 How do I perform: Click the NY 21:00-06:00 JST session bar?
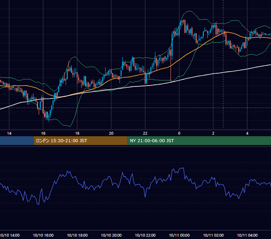[x=199, y=141]
